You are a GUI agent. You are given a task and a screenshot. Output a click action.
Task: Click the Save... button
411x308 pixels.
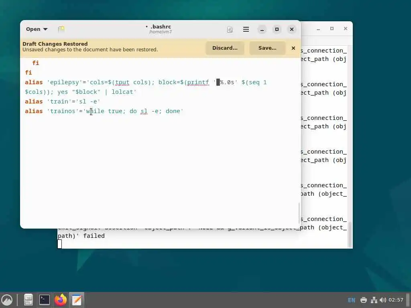pyautogui.click(x=267, y=48)
